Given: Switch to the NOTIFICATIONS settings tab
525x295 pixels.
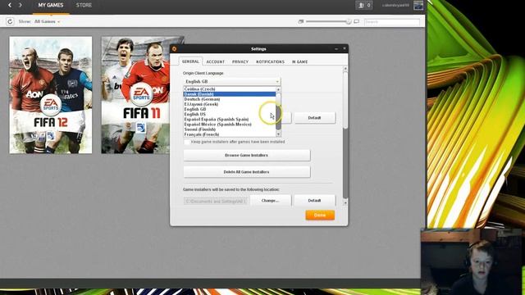Looking at the screenshot, I should tap(270, 62).
